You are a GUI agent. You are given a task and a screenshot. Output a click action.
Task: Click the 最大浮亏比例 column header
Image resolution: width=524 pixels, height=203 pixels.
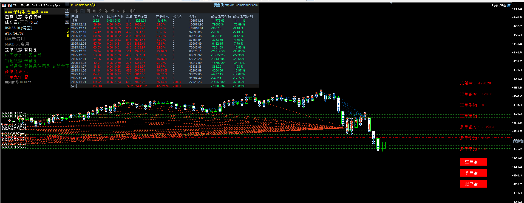pos(243,17)
